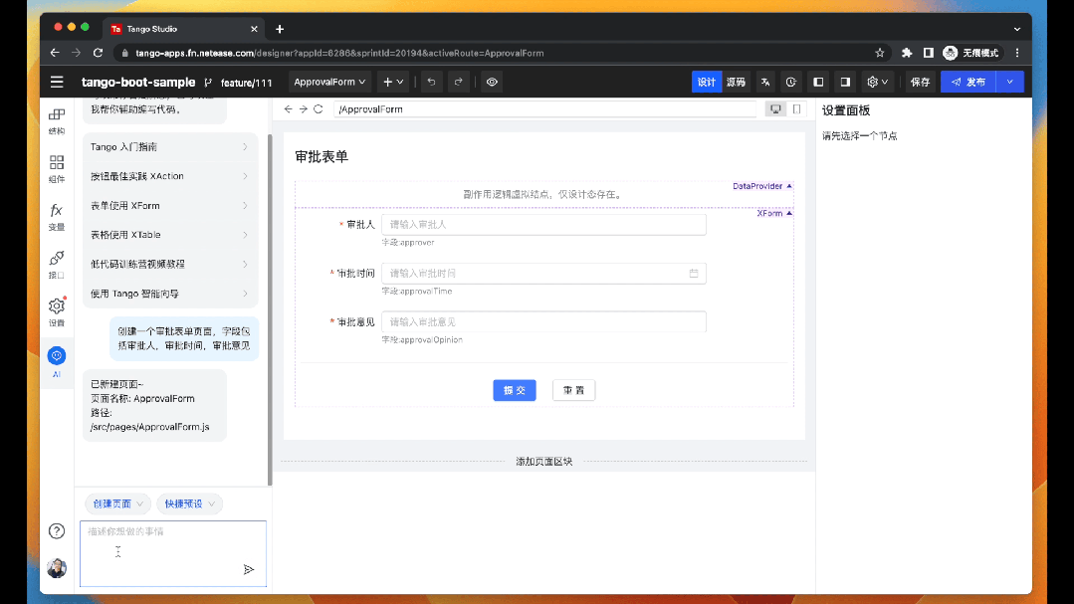The height and width of the screenshot is (604, 1074).
Task: Switch to 设计 design mode tab
Action: coord(706,83)
